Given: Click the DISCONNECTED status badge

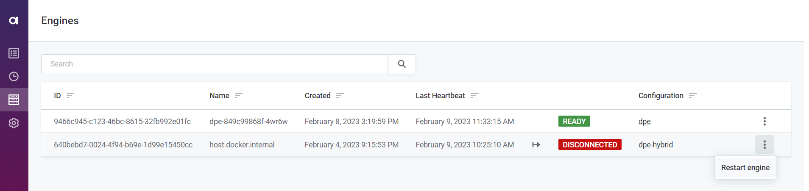Looking at the screenshot, I should (589, 145).
